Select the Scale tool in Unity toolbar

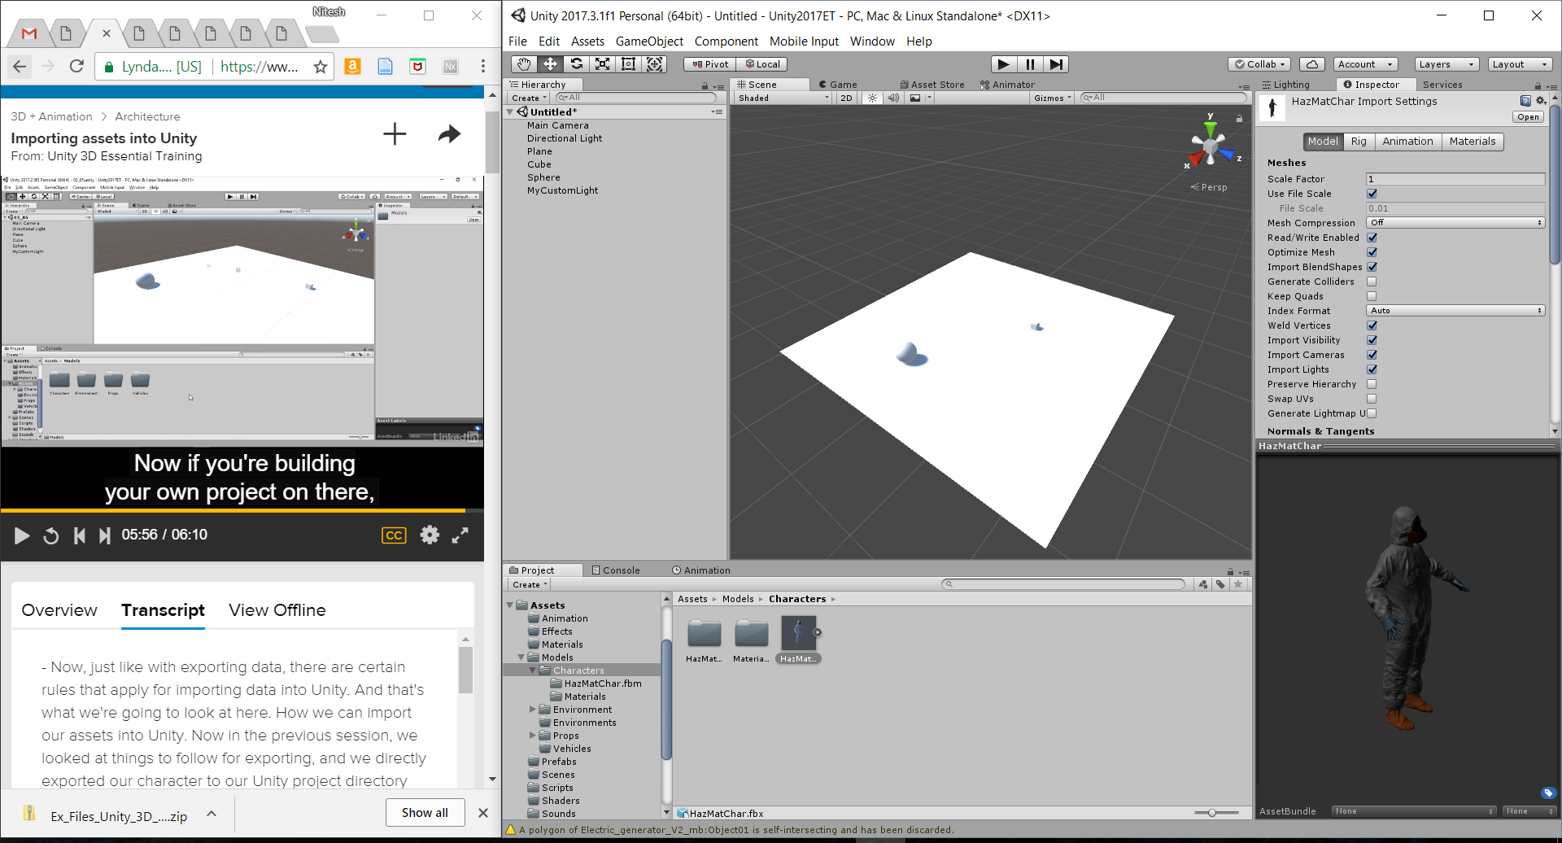[603, 64]
